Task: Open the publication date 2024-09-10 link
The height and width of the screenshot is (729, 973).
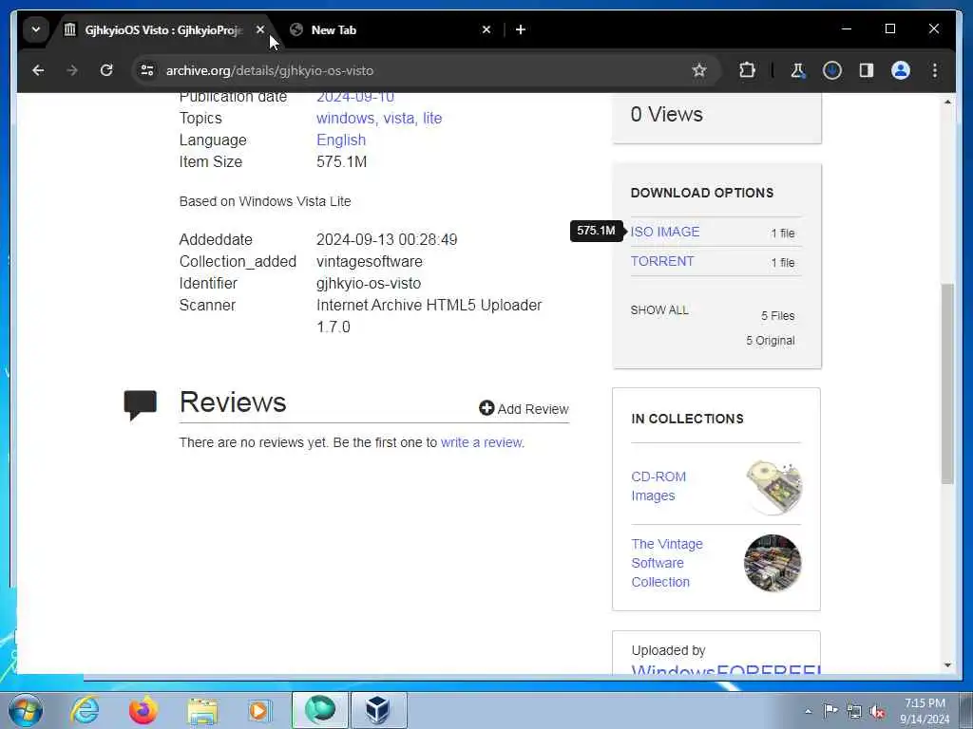Action: pos(355,98)
